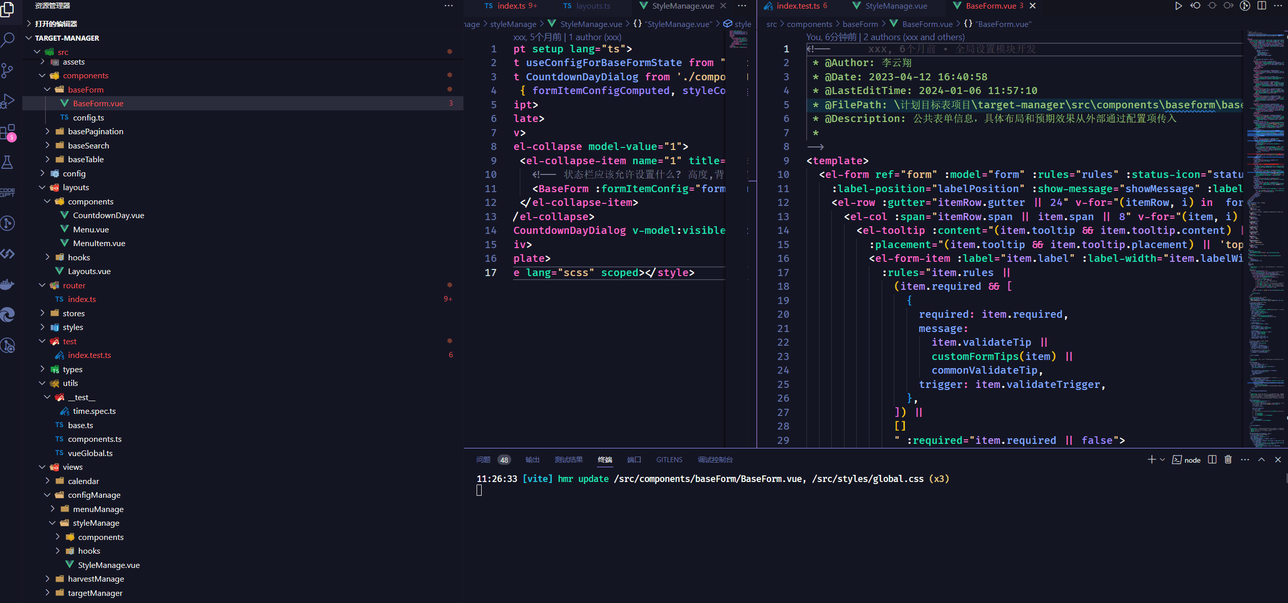
Task: Switch to the index.ts editor tab
Action: coord(511,6)
